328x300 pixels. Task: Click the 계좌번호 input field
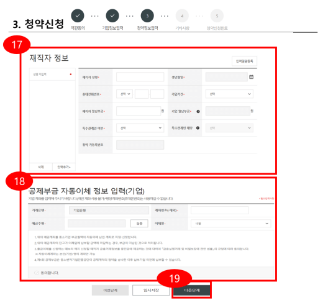[x=219, y=211]
